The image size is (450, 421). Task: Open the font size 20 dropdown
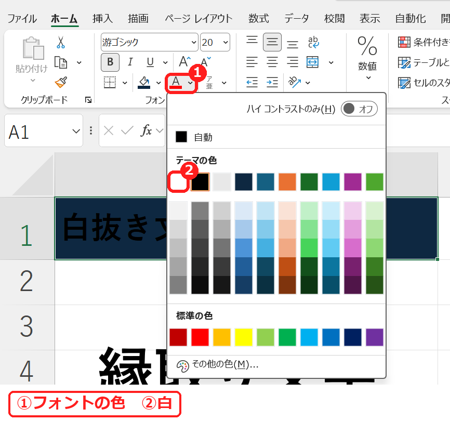click(x=226, y=42)
